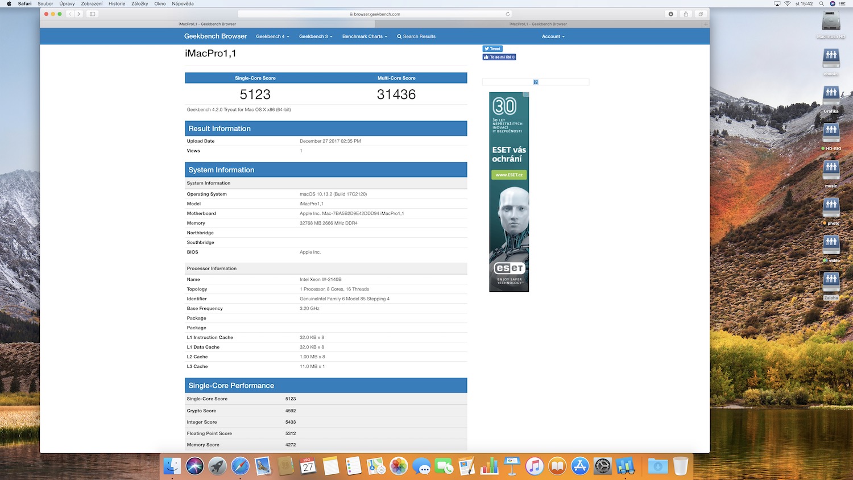The image size is (853, 480).
Task: Select the Macintosh HD desktop drive
Action: coord(831,24)
